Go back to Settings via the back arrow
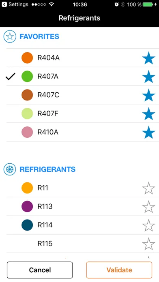 pyautogui.click(x=4, y=4)
